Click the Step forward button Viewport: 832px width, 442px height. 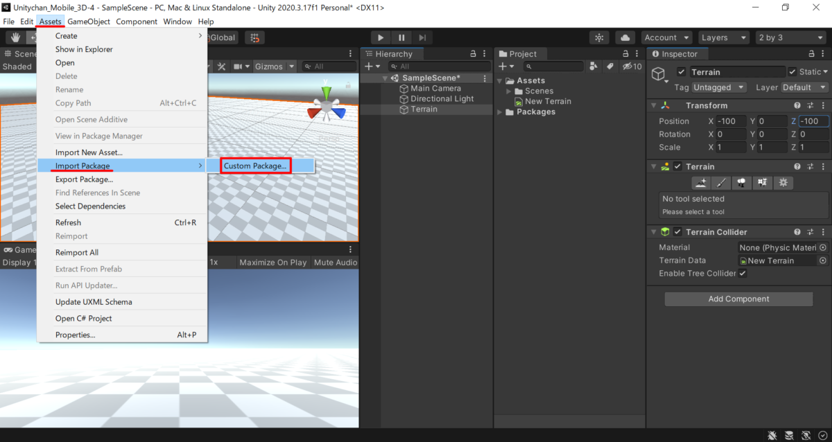[x=422, y=37]
